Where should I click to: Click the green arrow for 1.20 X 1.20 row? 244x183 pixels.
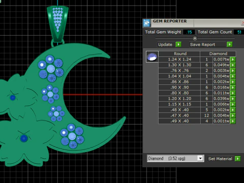tap(233, 99)
